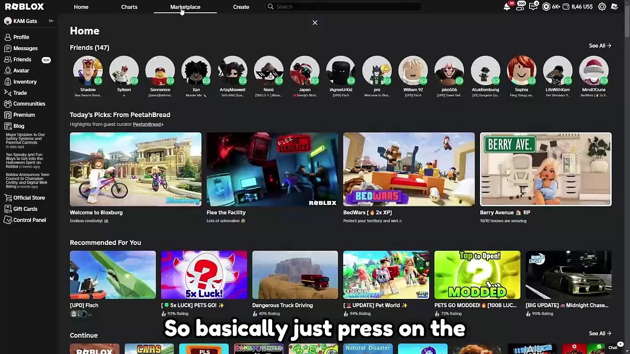The image size is (630, 354).
Task: Open friend Sophia's avatar
Action: [x=521, y=70]
